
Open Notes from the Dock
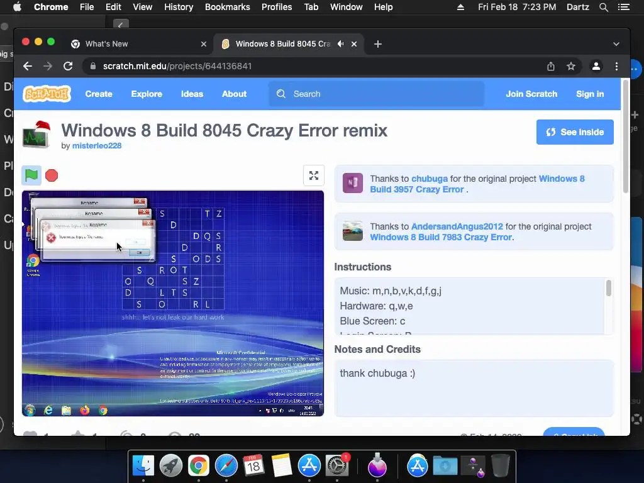pyautogui.click(x=281, y=466)
